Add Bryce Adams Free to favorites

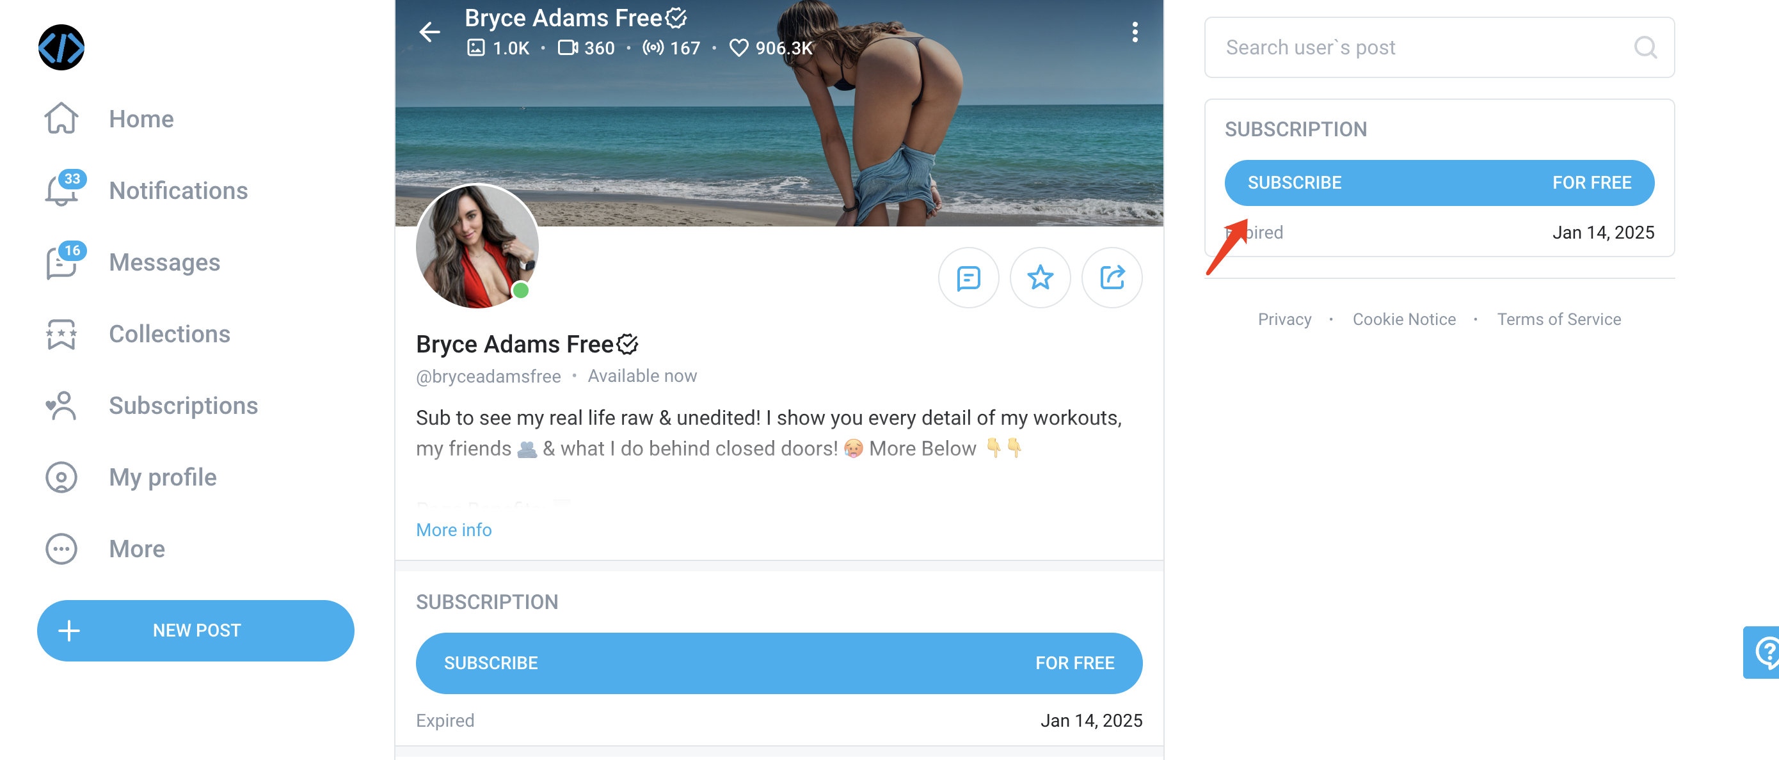[x=1040, y=278]
